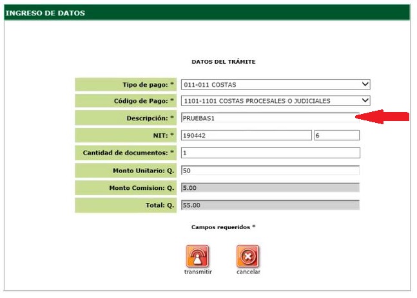
Task: Click the red arrow pointing at Descripción
Action: (385, 116)
